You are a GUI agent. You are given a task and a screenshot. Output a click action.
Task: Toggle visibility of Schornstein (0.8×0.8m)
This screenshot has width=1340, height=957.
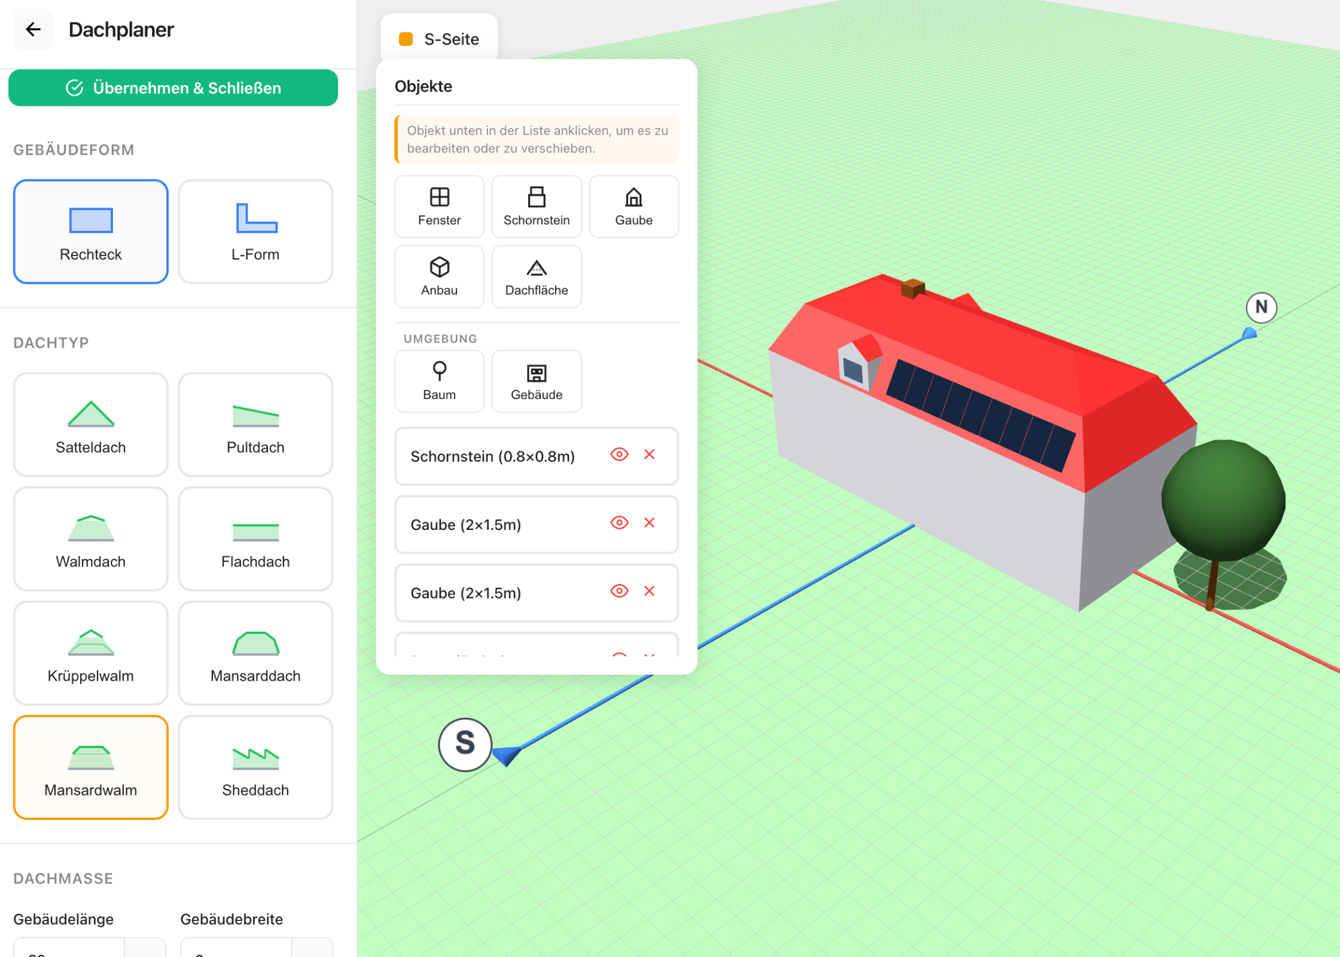(x=619, y=455)
